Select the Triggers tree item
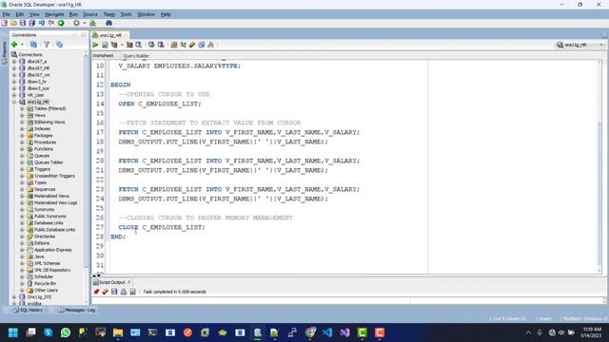 tap(42, 169)
